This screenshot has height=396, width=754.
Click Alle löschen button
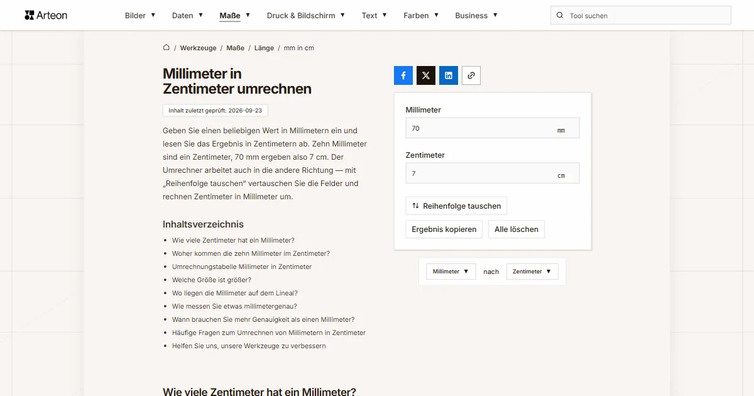[x=516, y=229]
